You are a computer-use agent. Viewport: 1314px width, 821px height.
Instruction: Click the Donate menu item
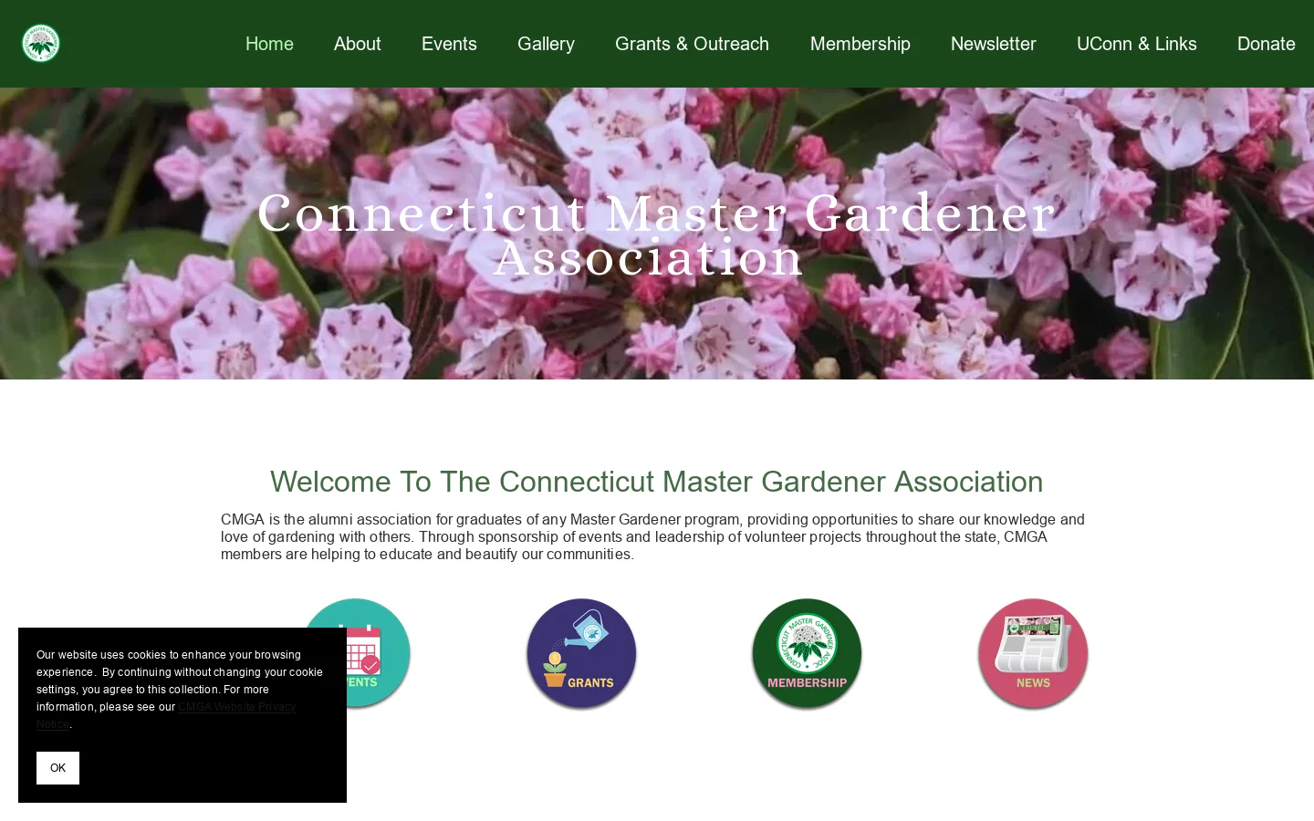[1267, 44]
